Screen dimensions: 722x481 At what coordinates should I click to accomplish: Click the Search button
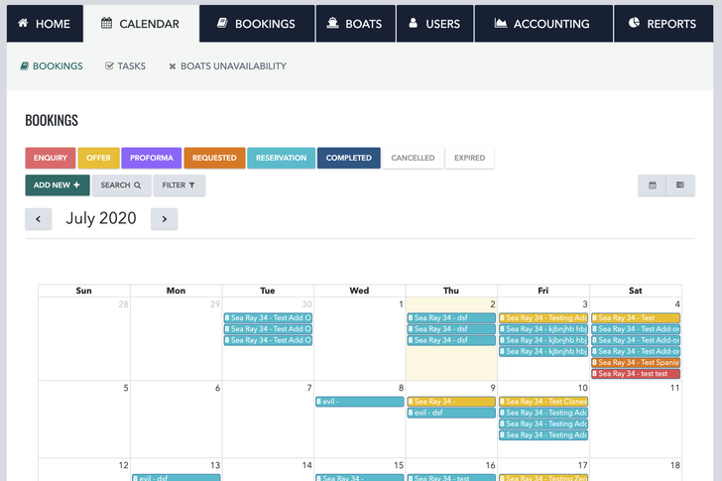tap(121, 185)
